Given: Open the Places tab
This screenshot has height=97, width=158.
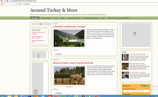Looking at the screenshot, I should (103, 18).
